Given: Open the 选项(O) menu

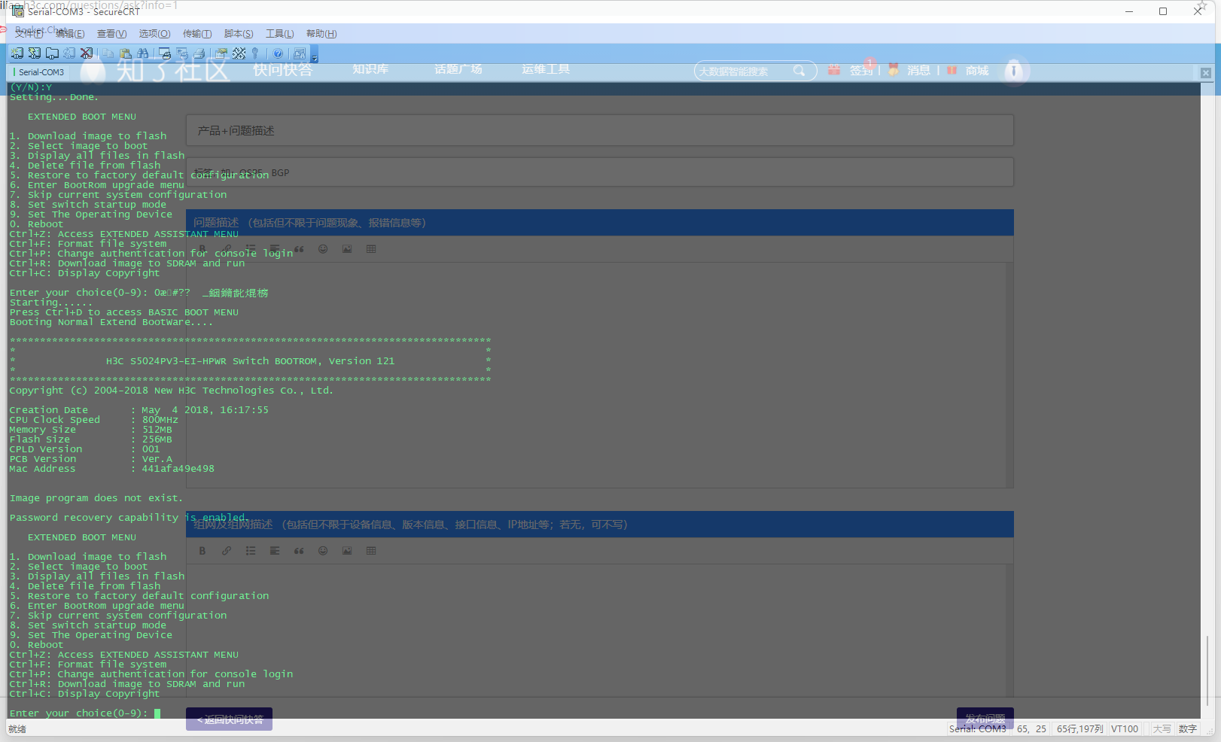Looking at the screenshot, I should (154, 34).
